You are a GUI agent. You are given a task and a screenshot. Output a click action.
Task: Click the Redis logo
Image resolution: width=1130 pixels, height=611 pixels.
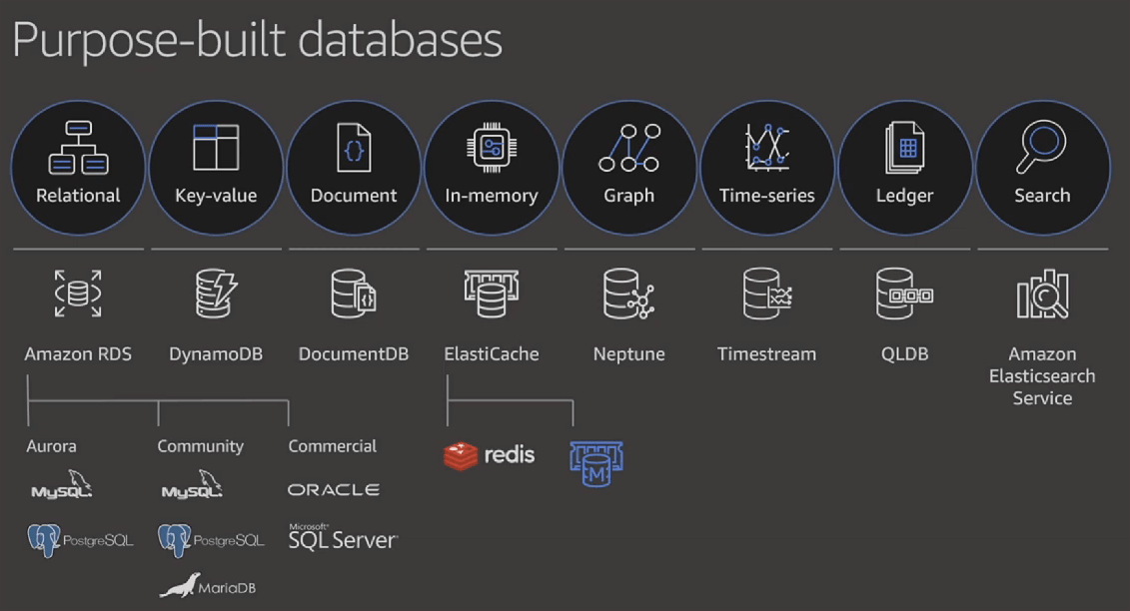(x=490, y=454)
